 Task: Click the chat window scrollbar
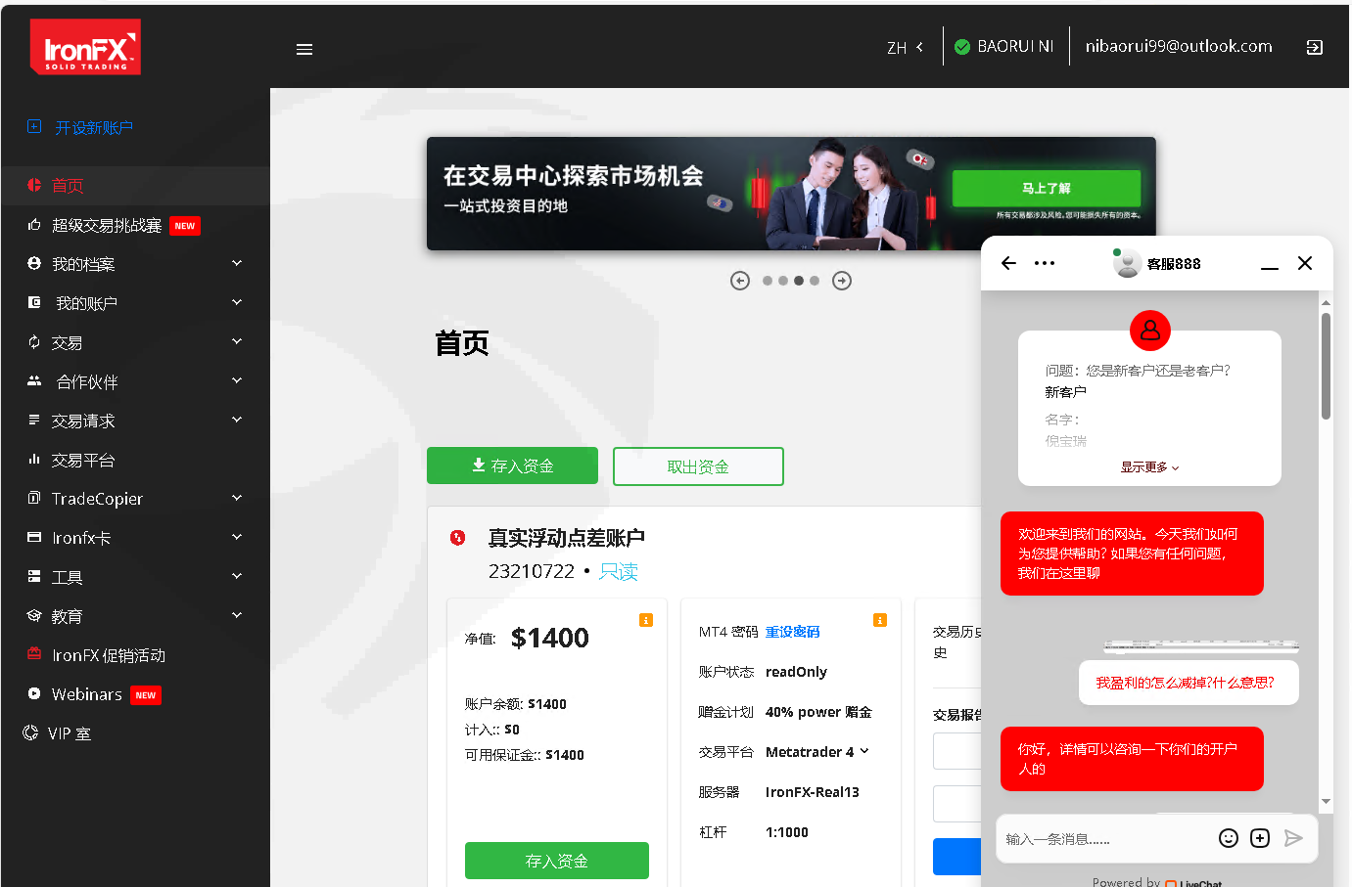(x=1327, y=366)
